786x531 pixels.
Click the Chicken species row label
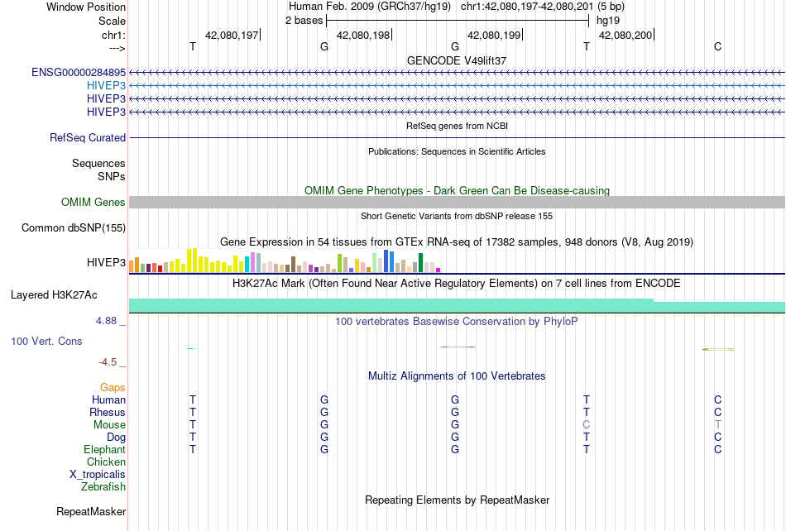tap(106, 462)
